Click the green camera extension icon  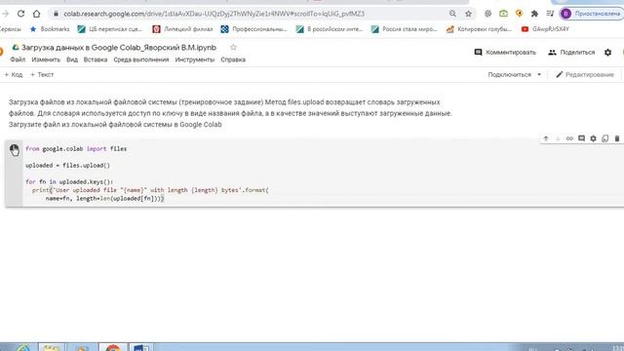click(x=503, y=14)
